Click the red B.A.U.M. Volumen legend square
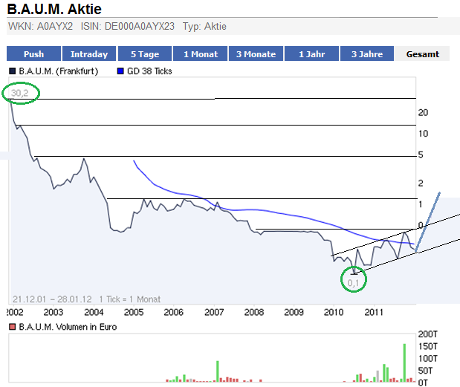Screen dimensions: 460x387 [x=12, y=327]
